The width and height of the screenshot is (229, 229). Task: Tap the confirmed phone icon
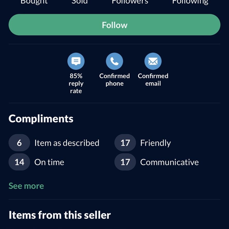click(114, 61)
